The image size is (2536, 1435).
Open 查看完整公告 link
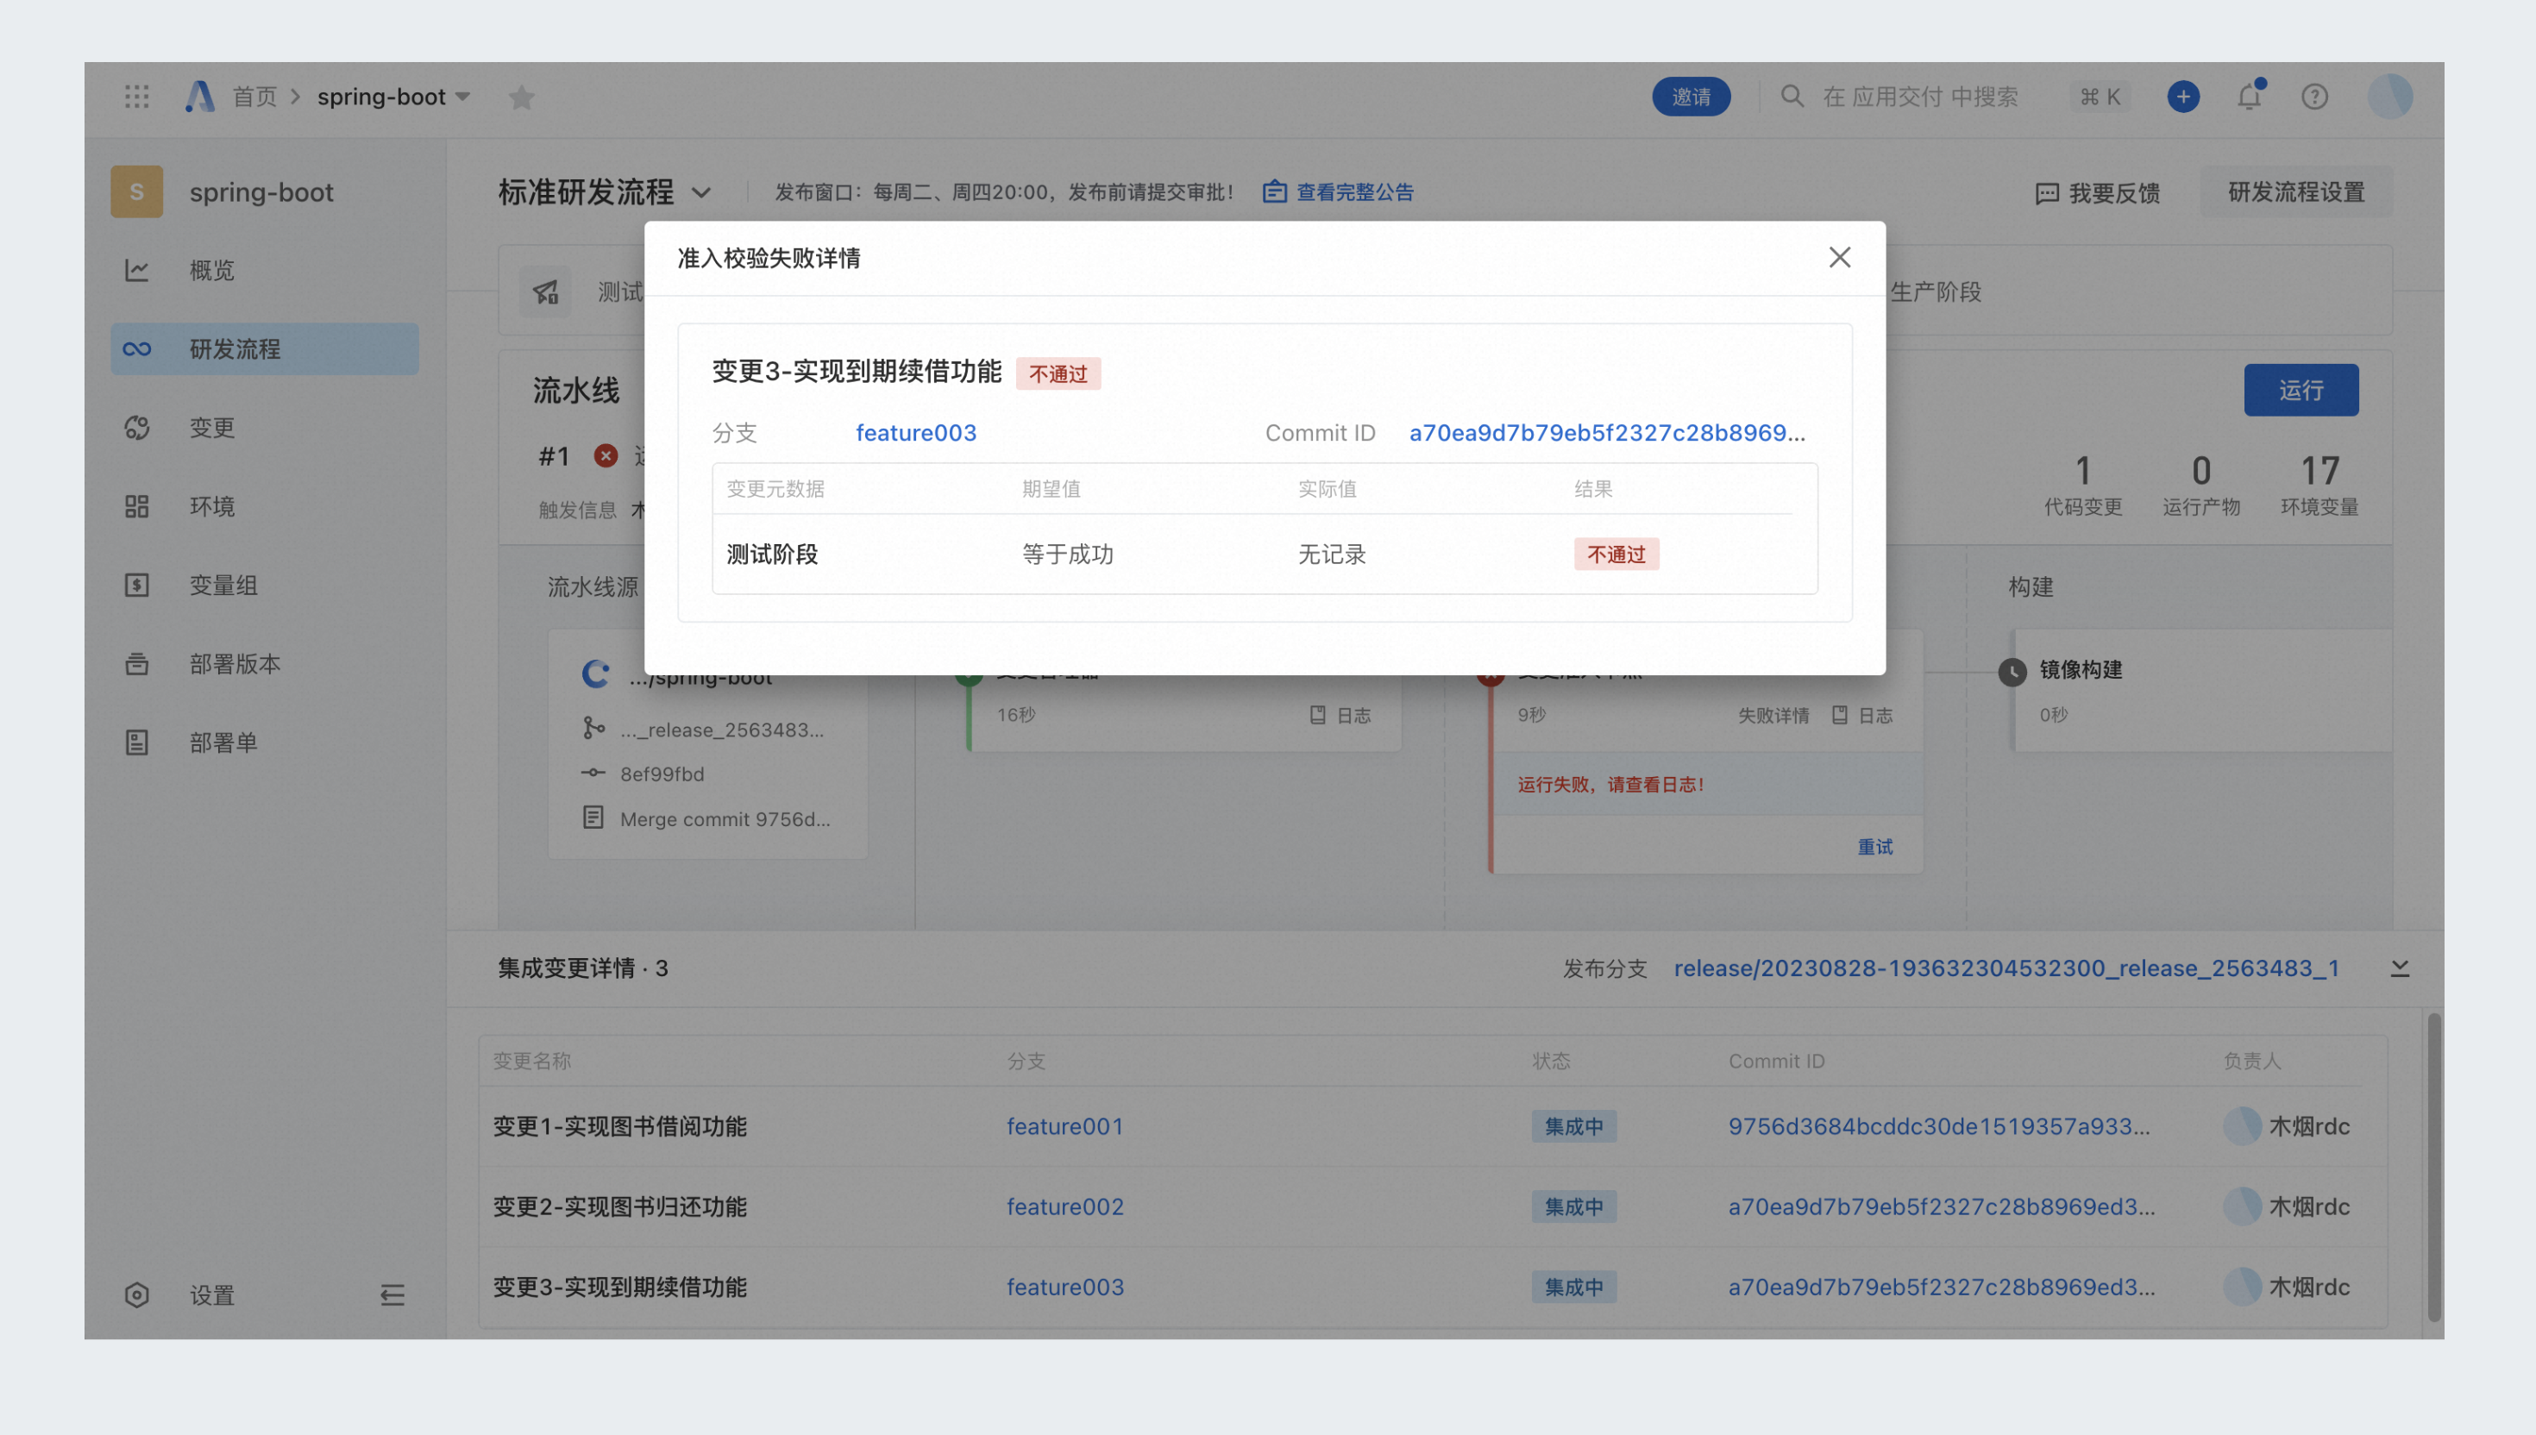click(1339, 192)
